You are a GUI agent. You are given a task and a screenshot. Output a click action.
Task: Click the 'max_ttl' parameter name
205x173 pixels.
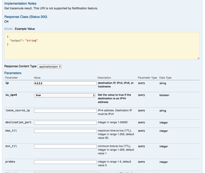click(11, 131)
